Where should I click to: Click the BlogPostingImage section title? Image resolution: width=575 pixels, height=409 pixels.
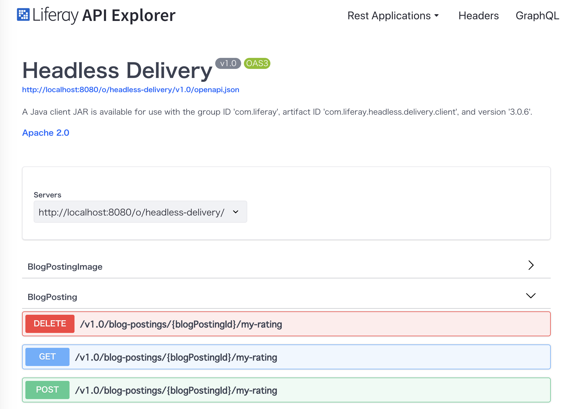point(65,267)
